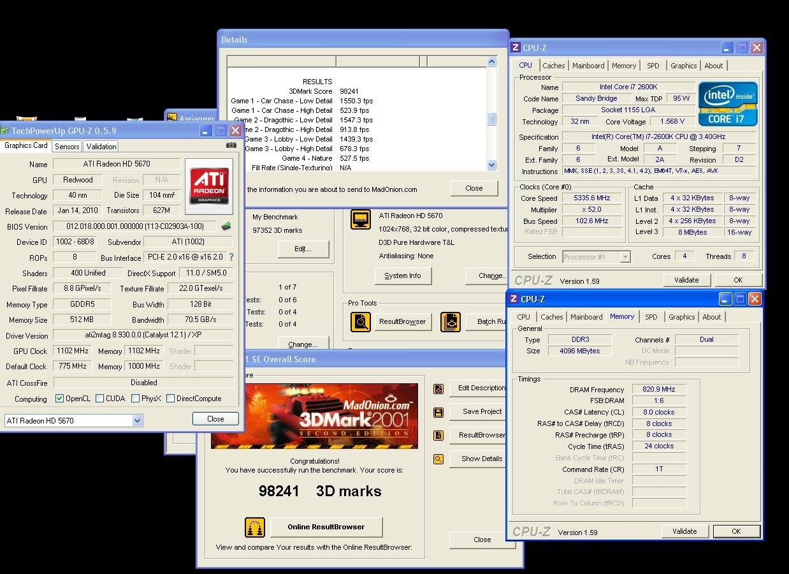
Task: Click the DRAM Frequency 820.9 MHz value
Action: (659, 389)
